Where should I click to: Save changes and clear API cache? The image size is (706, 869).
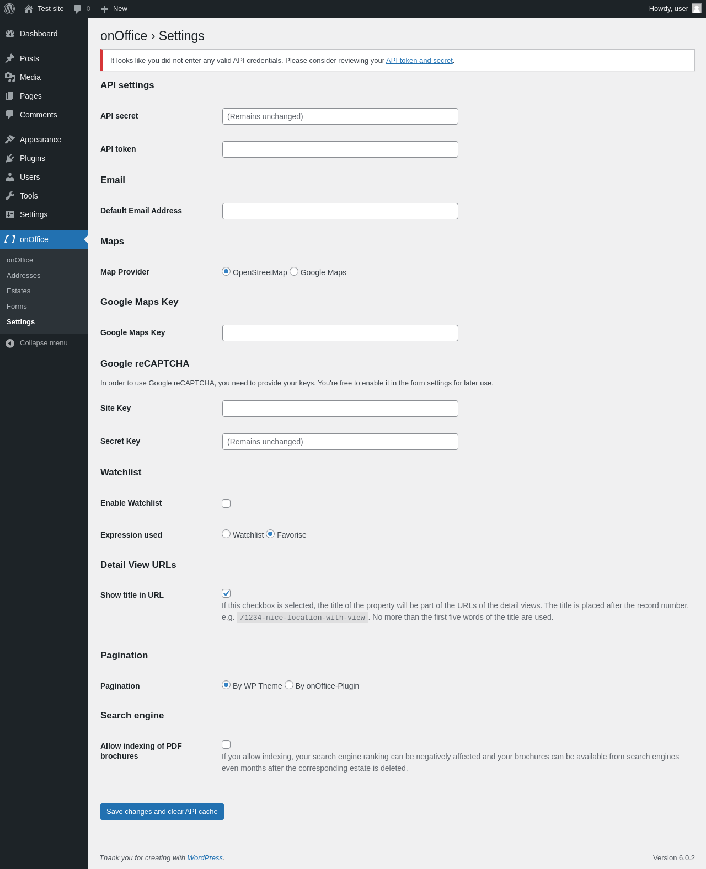coord(162,812)
